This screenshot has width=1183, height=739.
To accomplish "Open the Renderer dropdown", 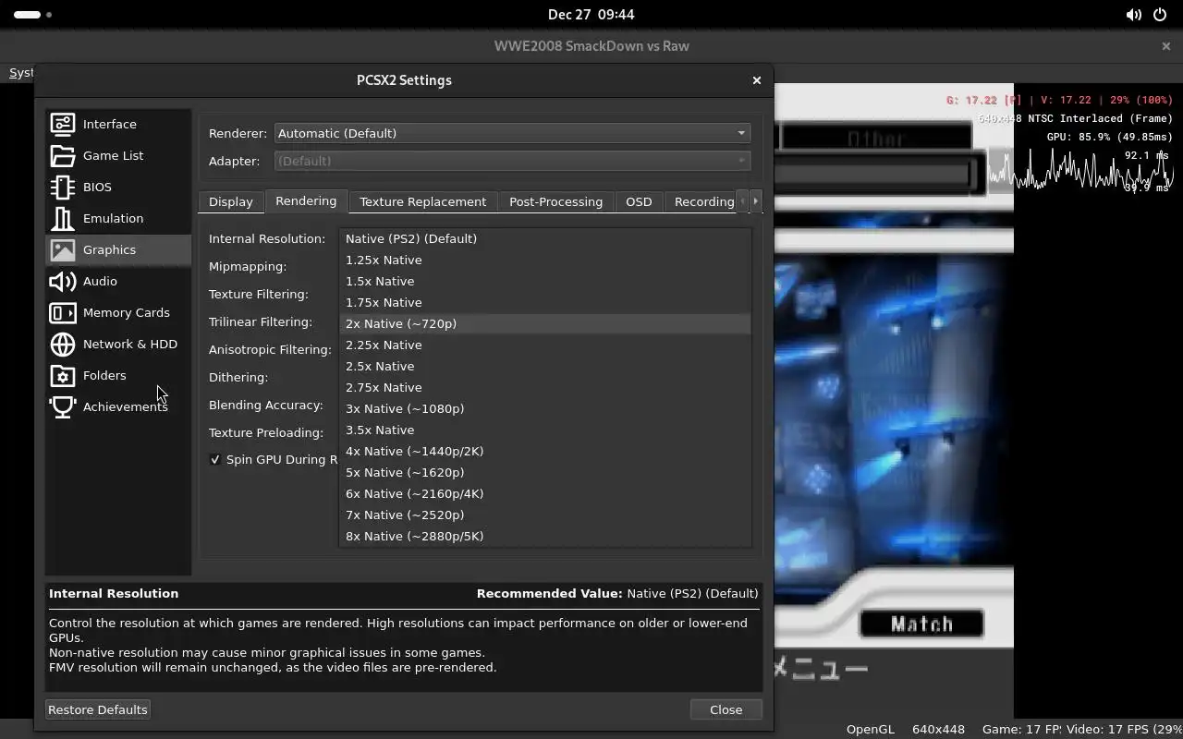I will [x=513, y=133].
